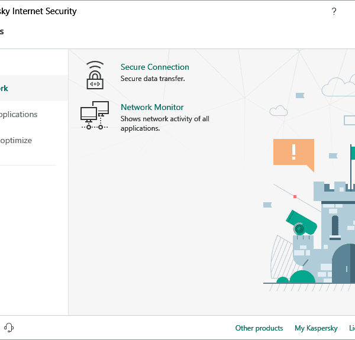Click the Network Monitor computers icon

(95, 115)
